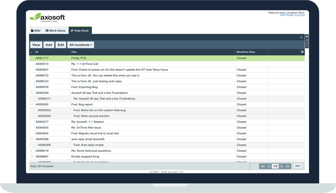Click the Log Out link
This screenshot has height=193, width=336.
(x=300, y=15)
